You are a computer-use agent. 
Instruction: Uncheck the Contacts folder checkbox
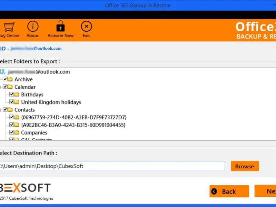[x=5, y=109]
